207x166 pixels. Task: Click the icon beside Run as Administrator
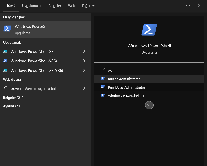click(103, 78)
